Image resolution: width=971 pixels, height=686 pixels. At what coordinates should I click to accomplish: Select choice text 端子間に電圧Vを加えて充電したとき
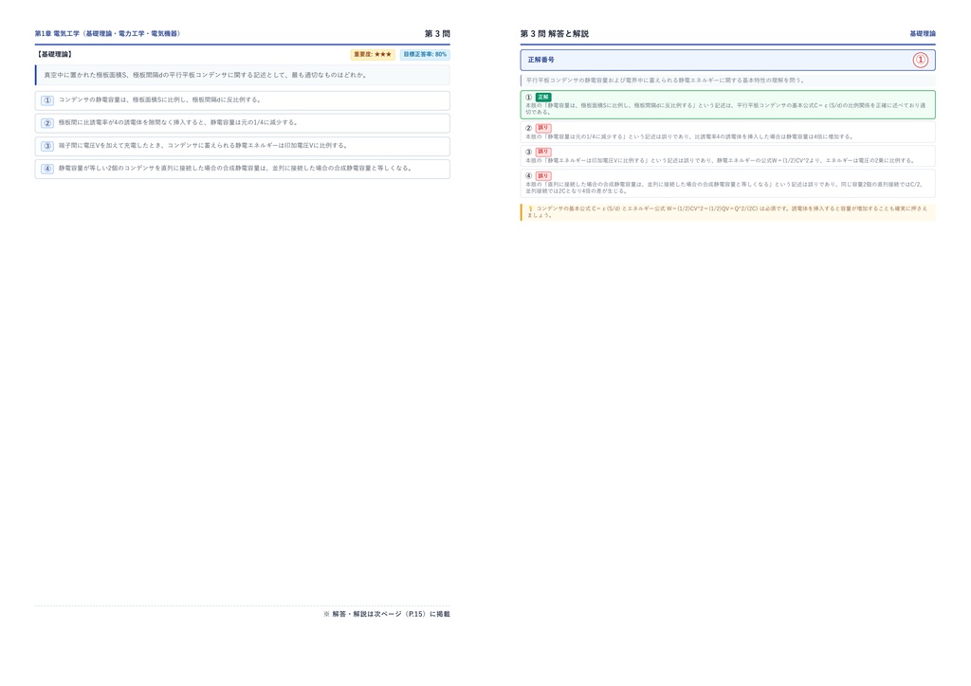204,145
